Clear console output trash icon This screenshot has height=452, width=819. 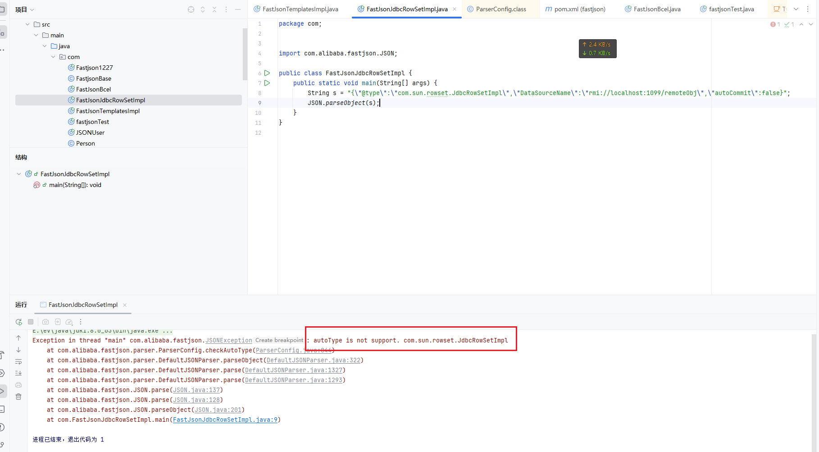[18, 397]
